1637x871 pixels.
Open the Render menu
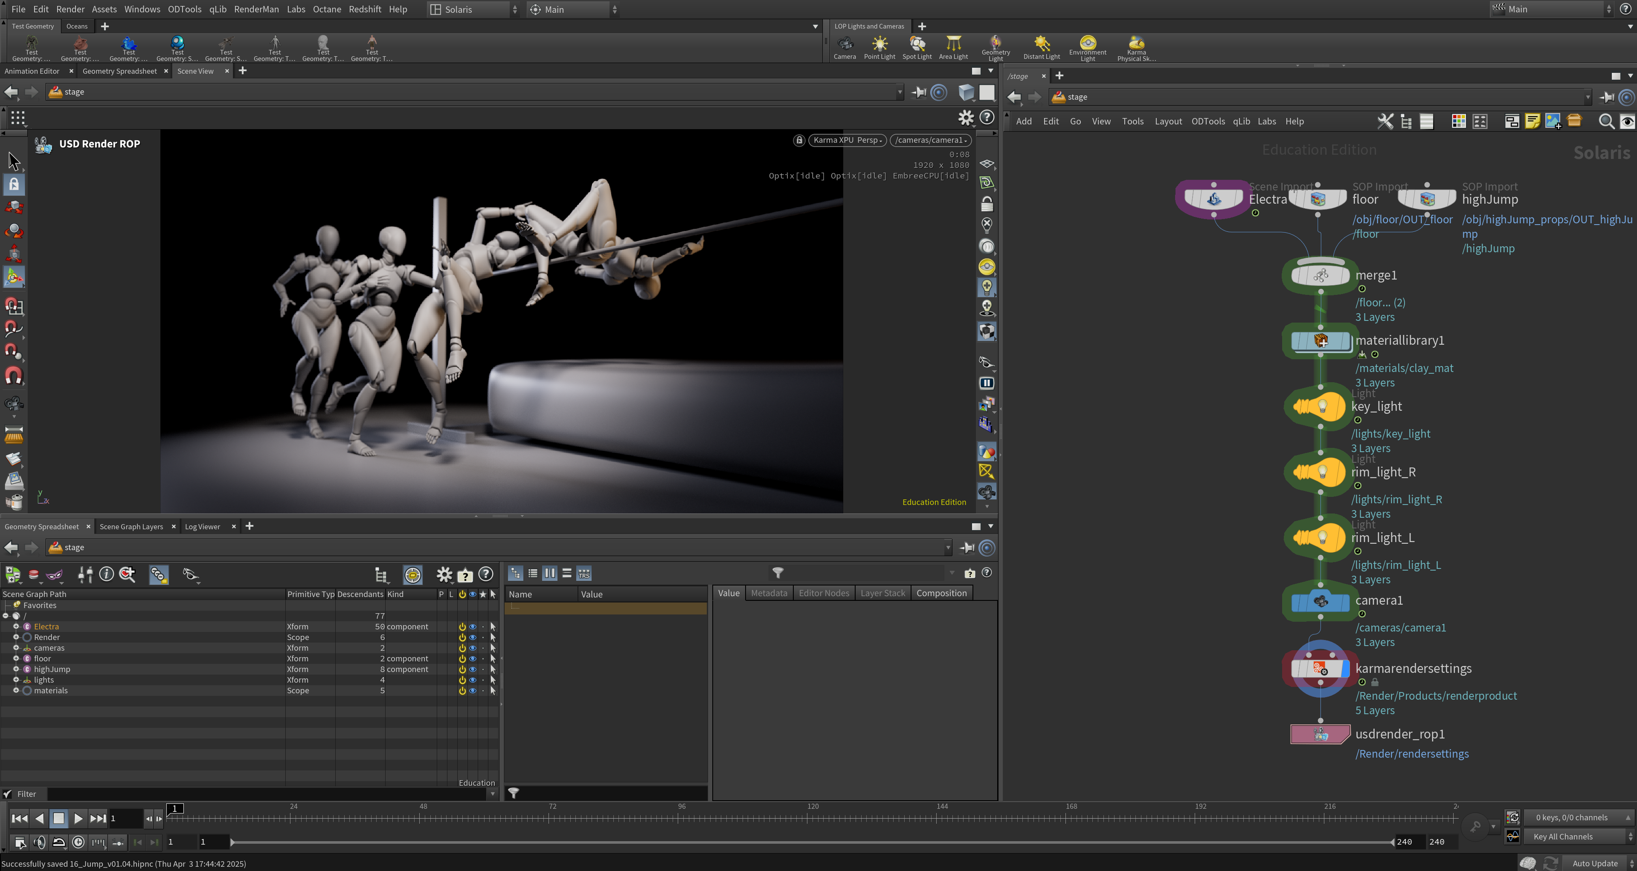click(70, 9)
